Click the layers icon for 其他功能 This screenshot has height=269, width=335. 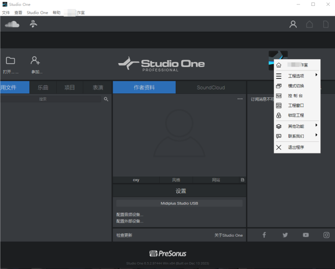click(x=279, y=126)
